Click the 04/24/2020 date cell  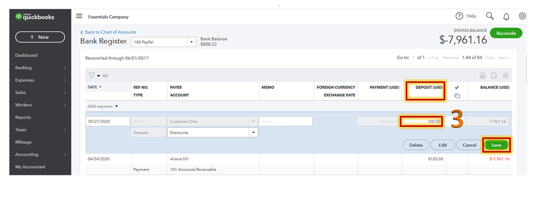tap(99, 159)
